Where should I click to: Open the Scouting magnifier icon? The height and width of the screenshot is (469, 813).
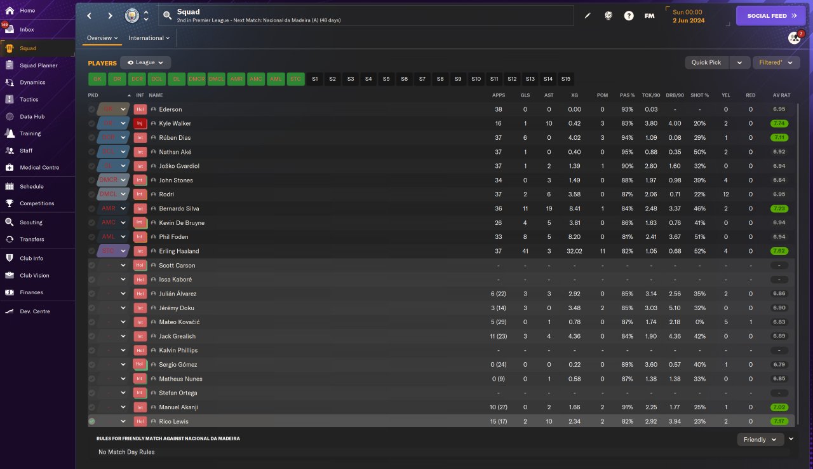pyautogui.click(x=10, y=222)
